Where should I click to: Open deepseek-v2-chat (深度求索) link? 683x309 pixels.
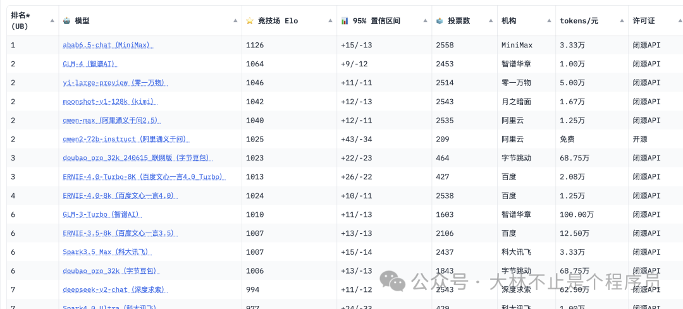coord(115,290)
